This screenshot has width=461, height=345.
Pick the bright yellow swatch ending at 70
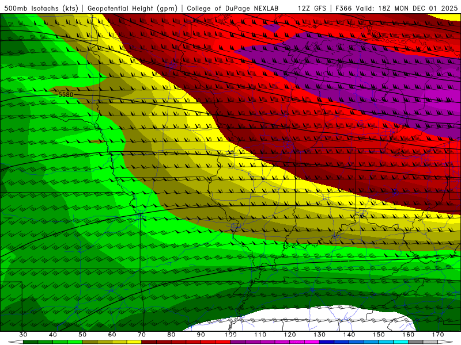pos(134,342)
